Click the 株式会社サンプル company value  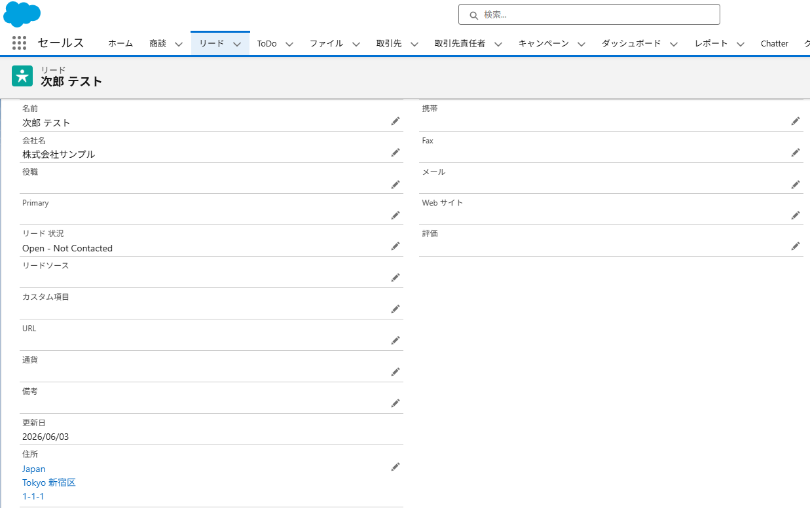[x=58, y=154]
